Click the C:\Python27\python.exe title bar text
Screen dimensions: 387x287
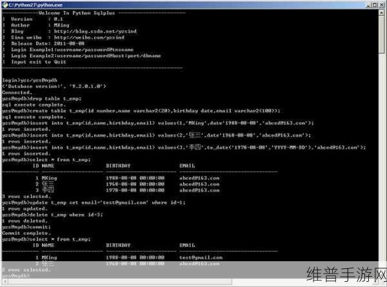[34, 5]
